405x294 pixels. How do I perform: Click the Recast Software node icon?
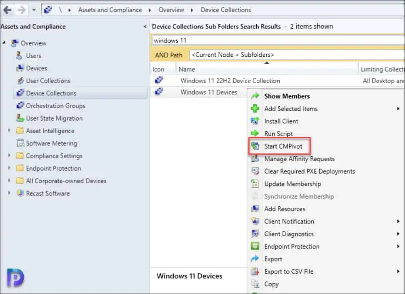click(20, 193)
